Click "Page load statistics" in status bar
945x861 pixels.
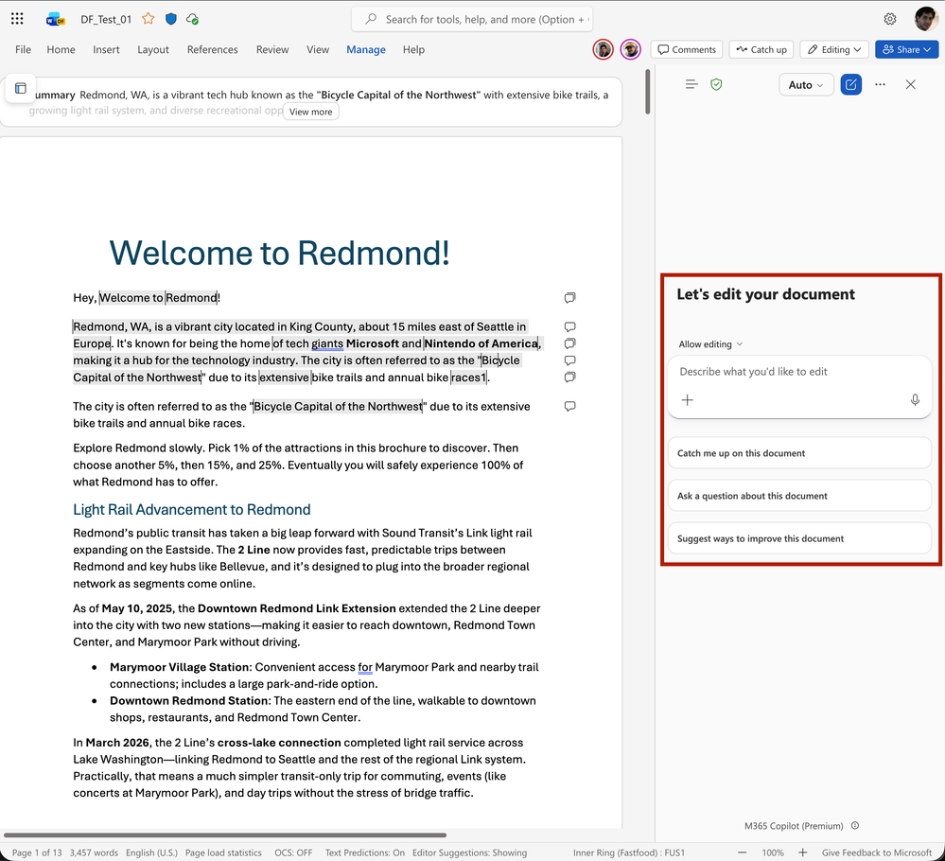coord(223,852)
